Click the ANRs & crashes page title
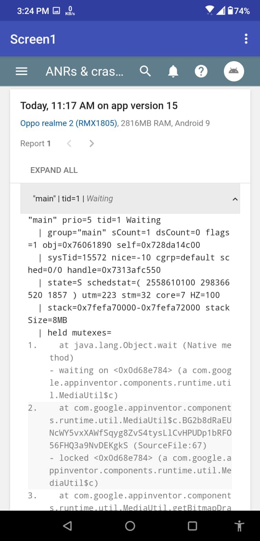This screenshot has width=260, height=541. click(84, 71)
